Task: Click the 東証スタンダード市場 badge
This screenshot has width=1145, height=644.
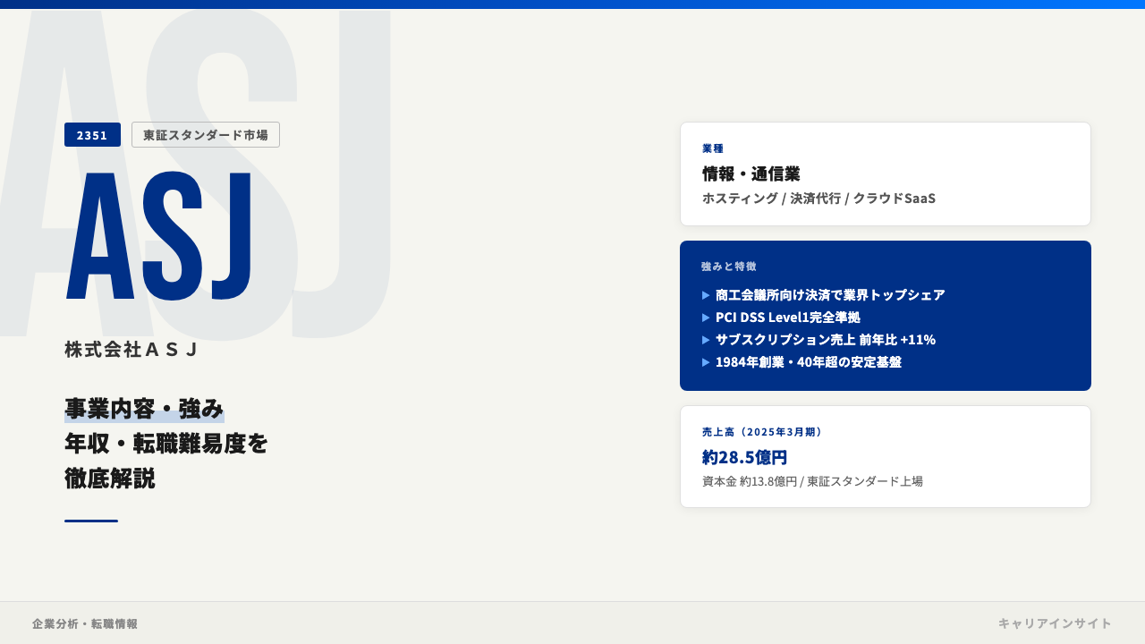Action: click(206, 135)
